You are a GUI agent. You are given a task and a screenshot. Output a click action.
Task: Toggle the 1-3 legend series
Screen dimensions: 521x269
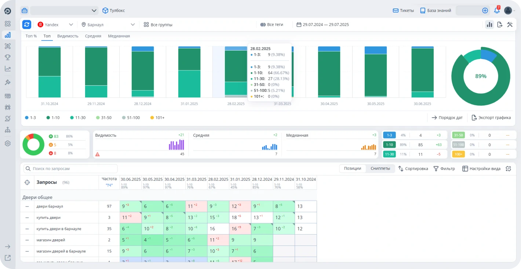[x=30, y=118]
